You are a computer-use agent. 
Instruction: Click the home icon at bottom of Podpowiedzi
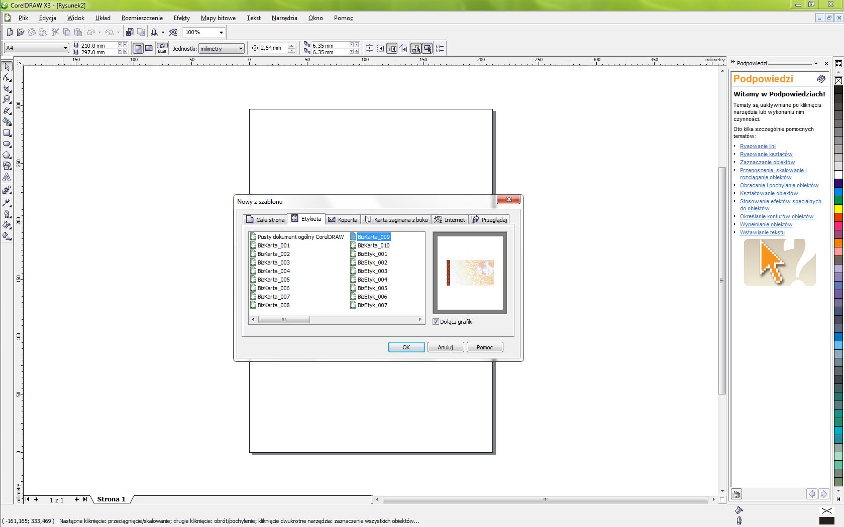click(736, 494)
